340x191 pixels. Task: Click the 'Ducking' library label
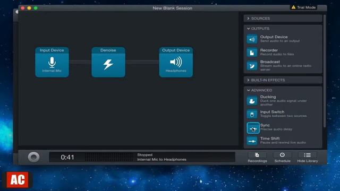pos(268,97)
